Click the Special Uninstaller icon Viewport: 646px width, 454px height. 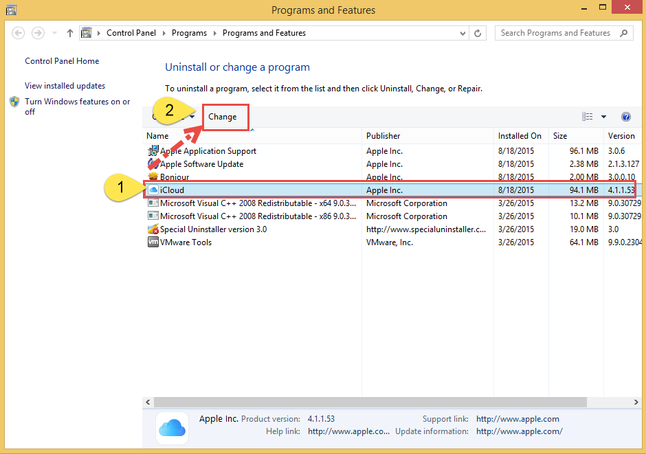pos(153,229)
